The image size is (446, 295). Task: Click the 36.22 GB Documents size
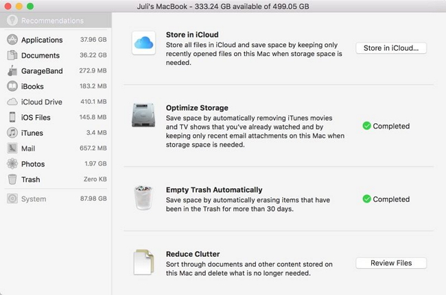[93, 55]
